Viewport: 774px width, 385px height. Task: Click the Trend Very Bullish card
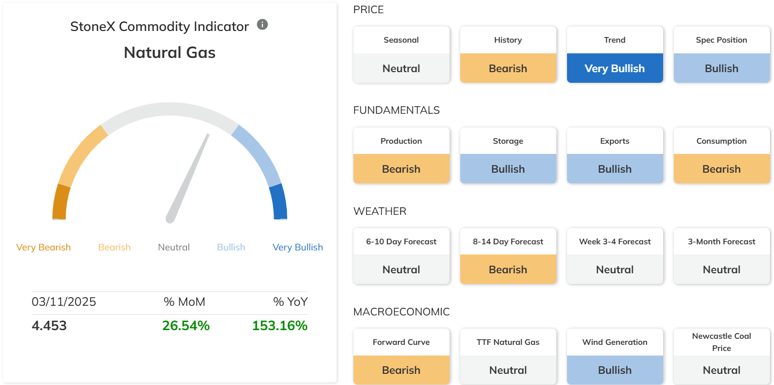(x=615, y=54)
